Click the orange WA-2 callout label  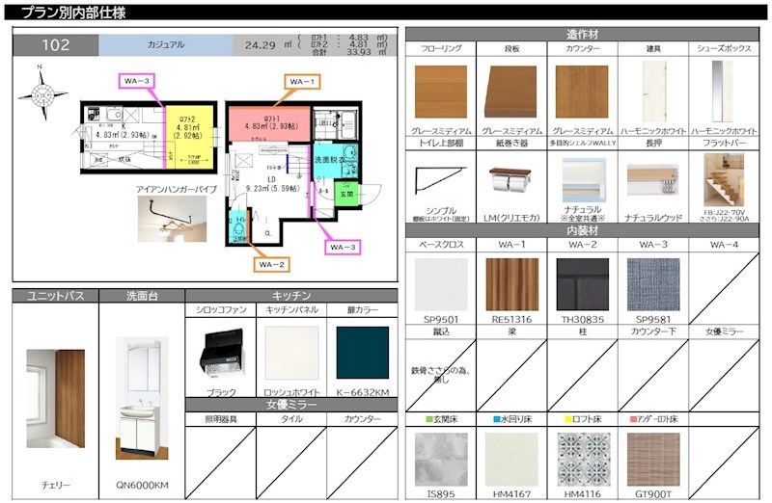click(271, 263)
